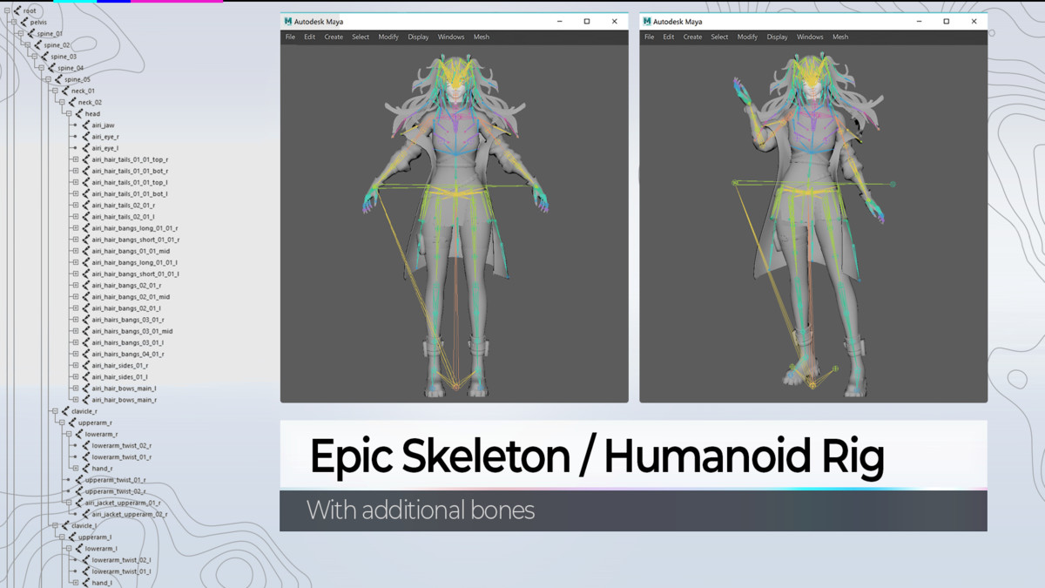Open the File menu in the left Maya window

pyautogui.click(x=290, y=37)
